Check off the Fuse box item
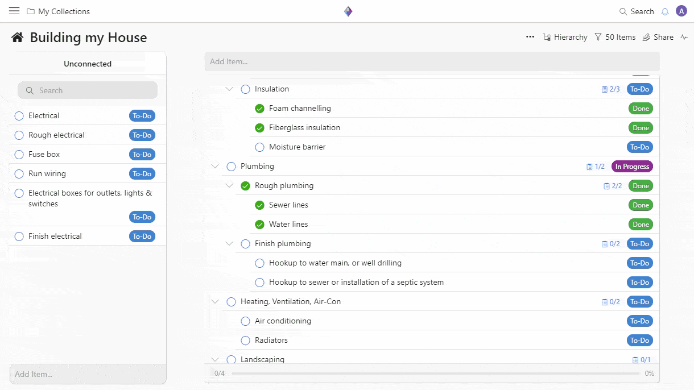This screenshot has height=390, width=694. (x=19, y=155)
